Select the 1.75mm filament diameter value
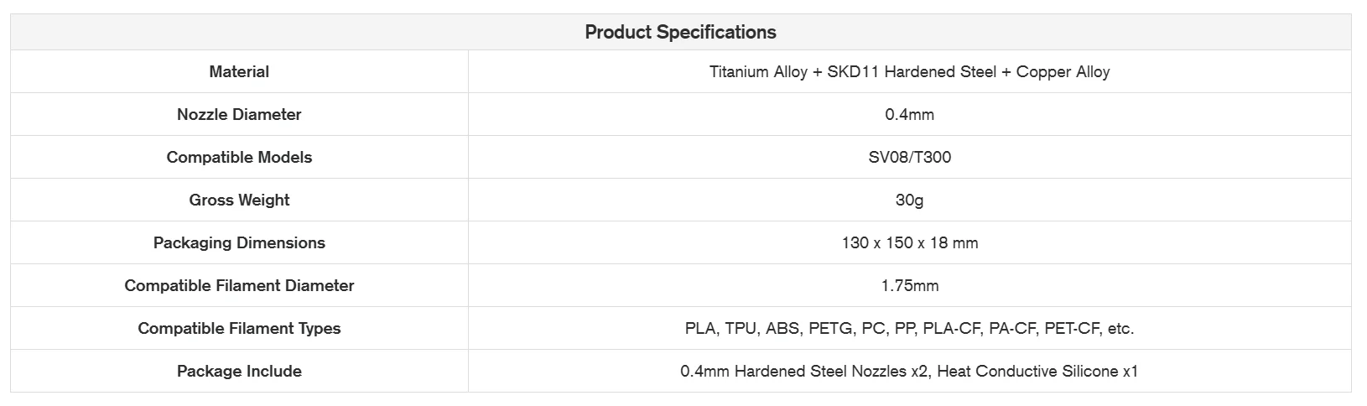 coord(909,286)
